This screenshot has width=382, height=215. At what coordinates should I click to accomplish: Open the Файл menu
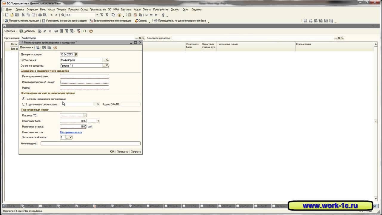click(x=9, y=10)
